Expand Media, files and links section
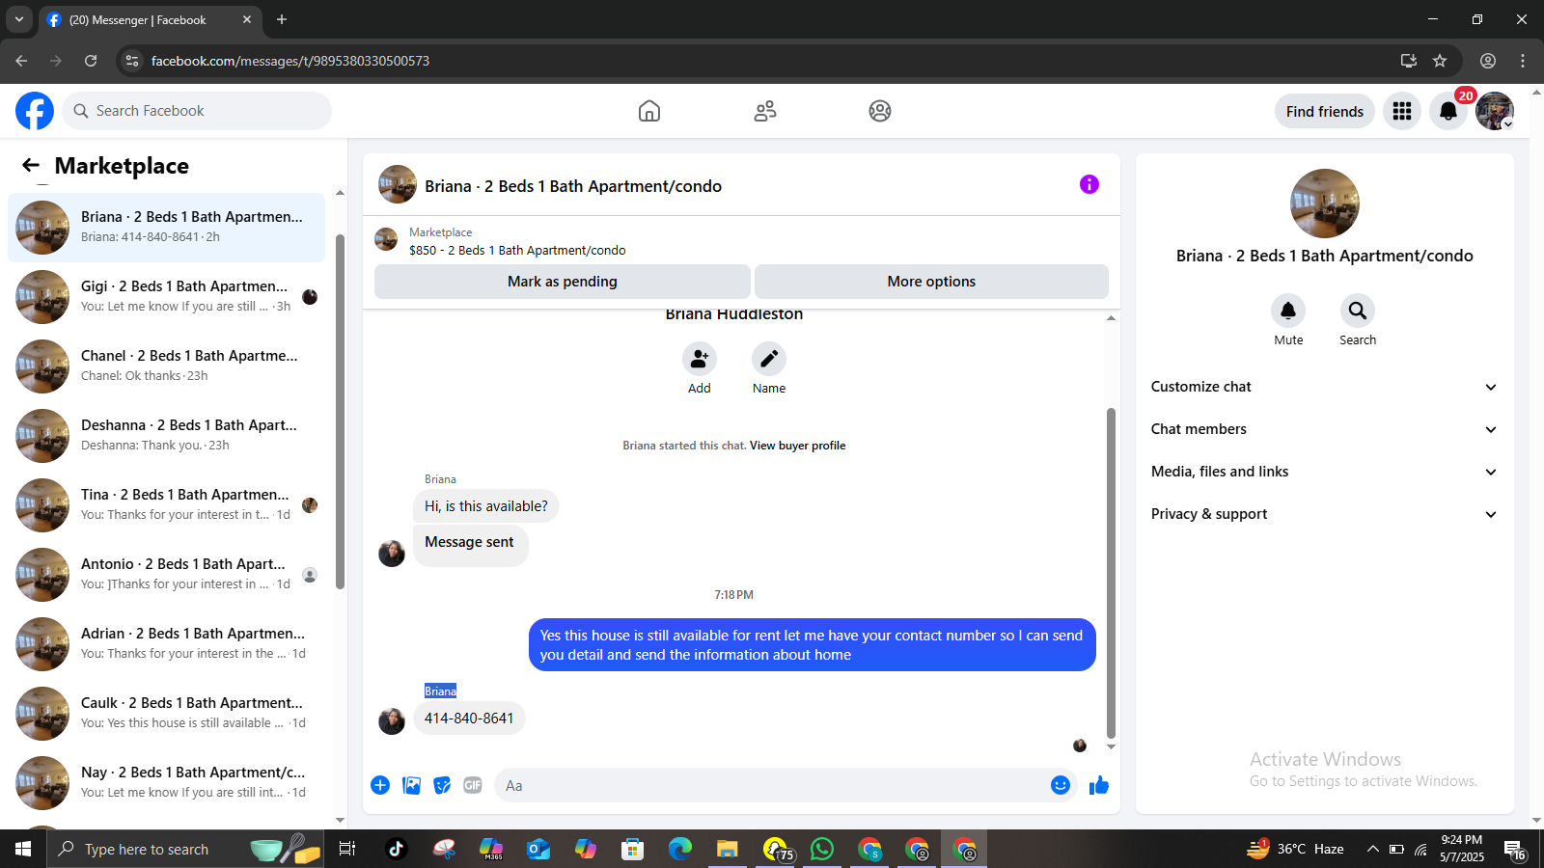This screenshot has height=868, width=1544. point(1324,472)
